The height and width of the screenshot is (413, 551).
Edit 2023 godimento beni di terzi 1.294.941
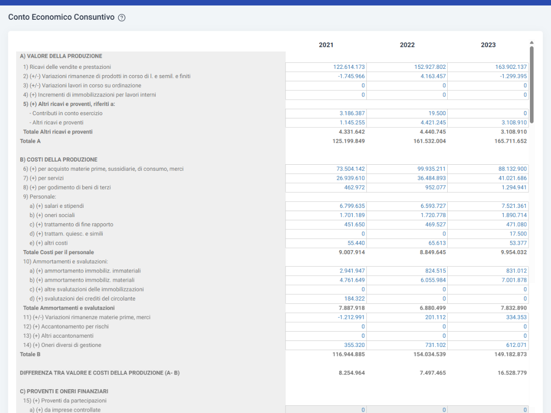point(488,188)
